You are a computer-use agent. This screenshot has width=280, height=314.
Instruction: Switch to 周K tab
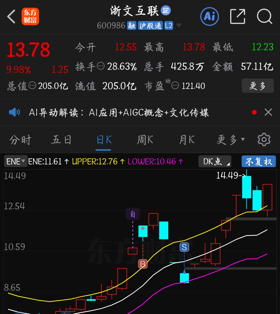click(x=145, y=140)
